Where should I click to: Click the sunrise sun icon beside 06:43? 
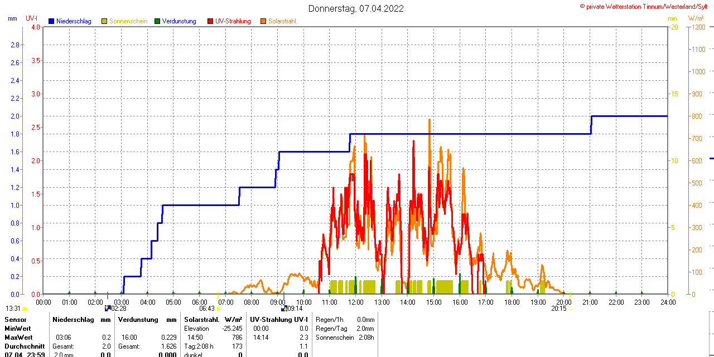pyautogui.click(x=218, y=309)
